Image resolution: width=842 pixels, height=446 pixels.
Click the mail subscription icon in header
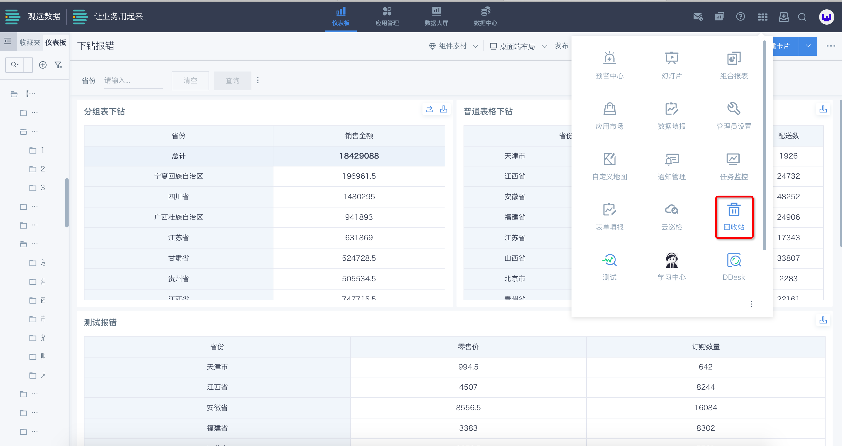[698, 17]
